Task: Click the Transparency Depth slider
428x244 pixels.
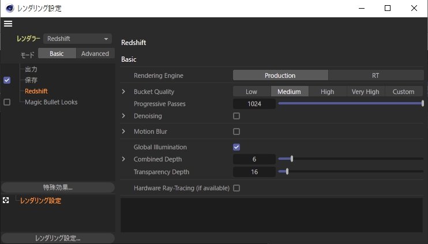Action: pyautogui.click(x=351, y=171)
